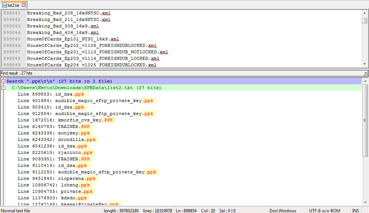
Task: Open result Line 6243338 sonykey.ppk
Action: [x=54, y=133]
